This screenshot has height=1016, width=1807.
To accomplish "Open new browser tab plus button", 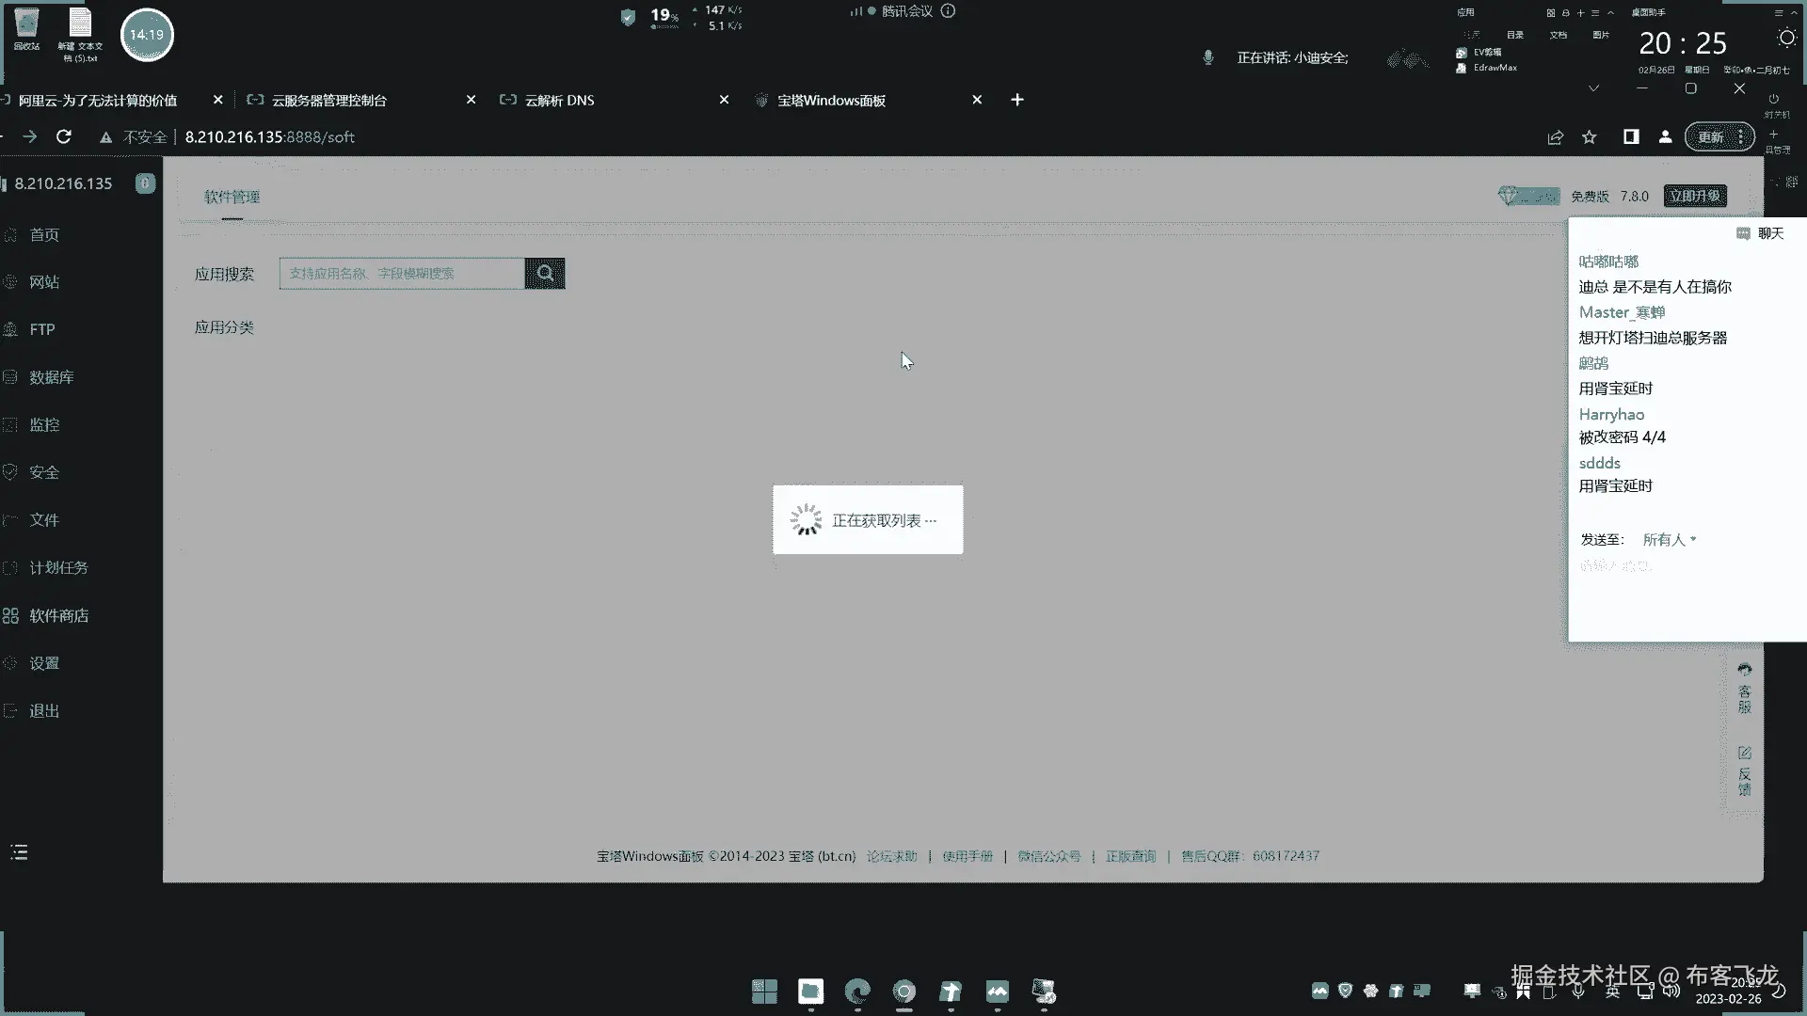I will 1017,100.
